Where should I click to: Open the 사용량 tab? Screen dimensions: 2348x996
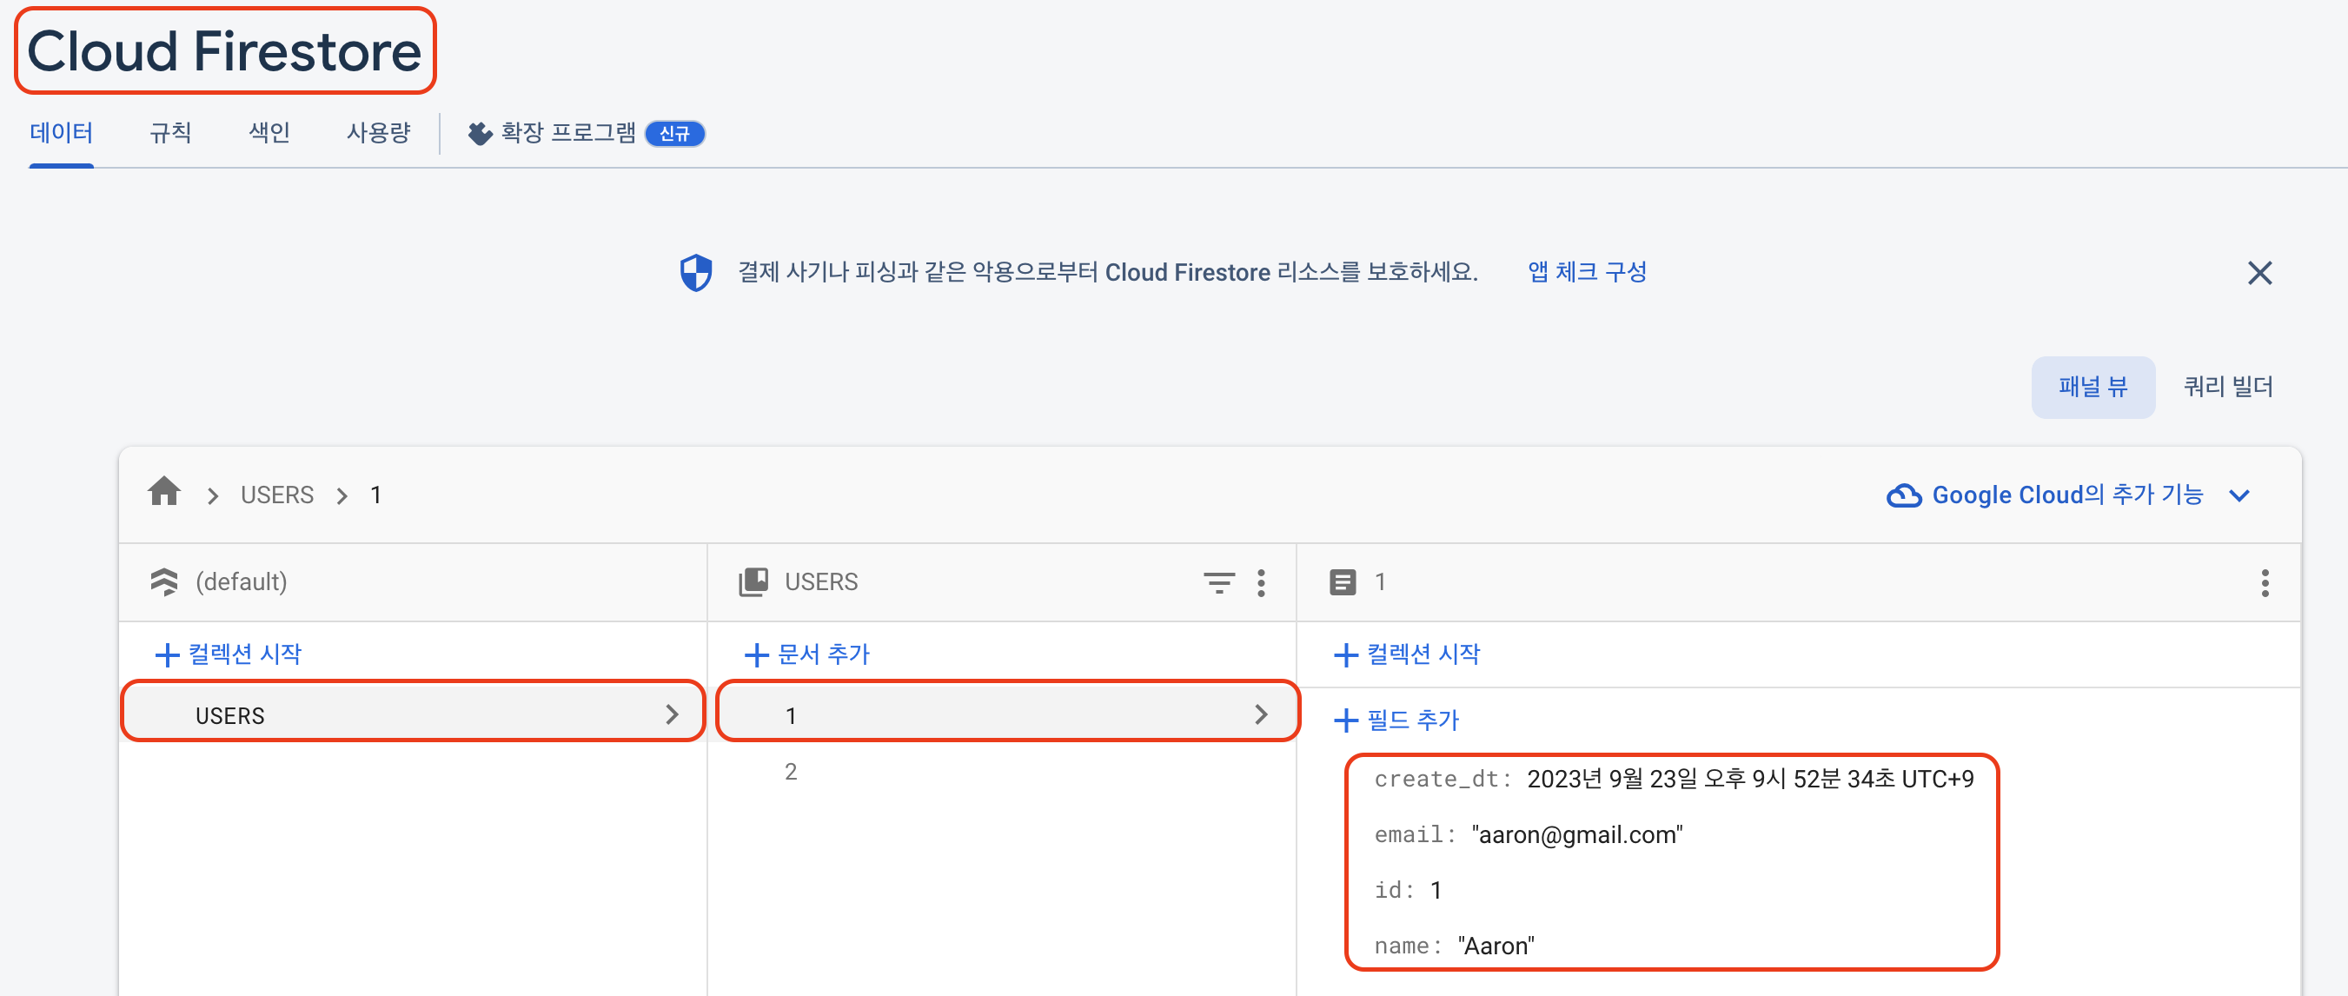tap(378, 133)
